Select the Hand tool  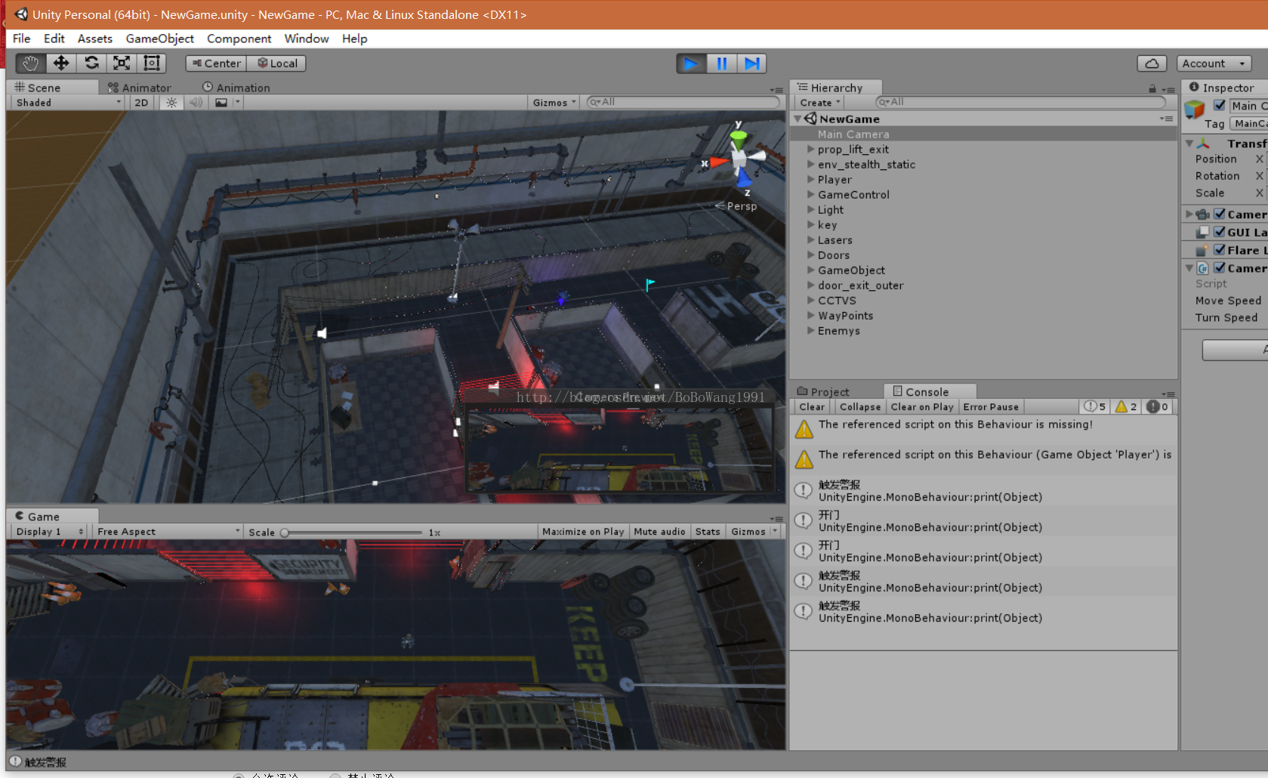30,63
